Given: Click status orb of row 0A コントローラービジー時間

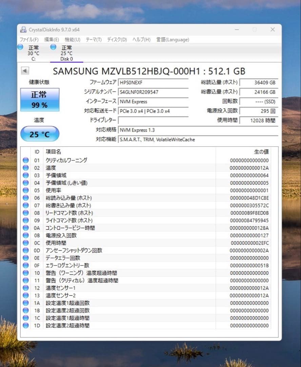Looking at the screenshot, I should click(26, 228).
